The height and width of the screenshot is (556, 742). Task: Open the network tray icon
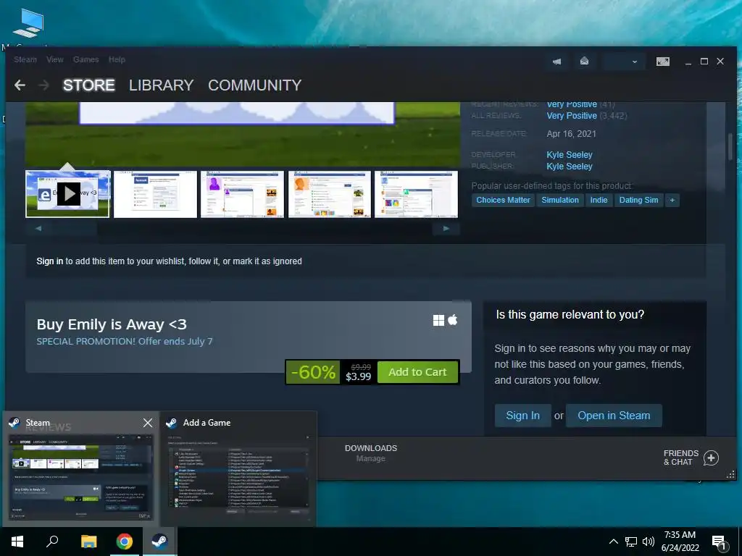pos(631,542)
